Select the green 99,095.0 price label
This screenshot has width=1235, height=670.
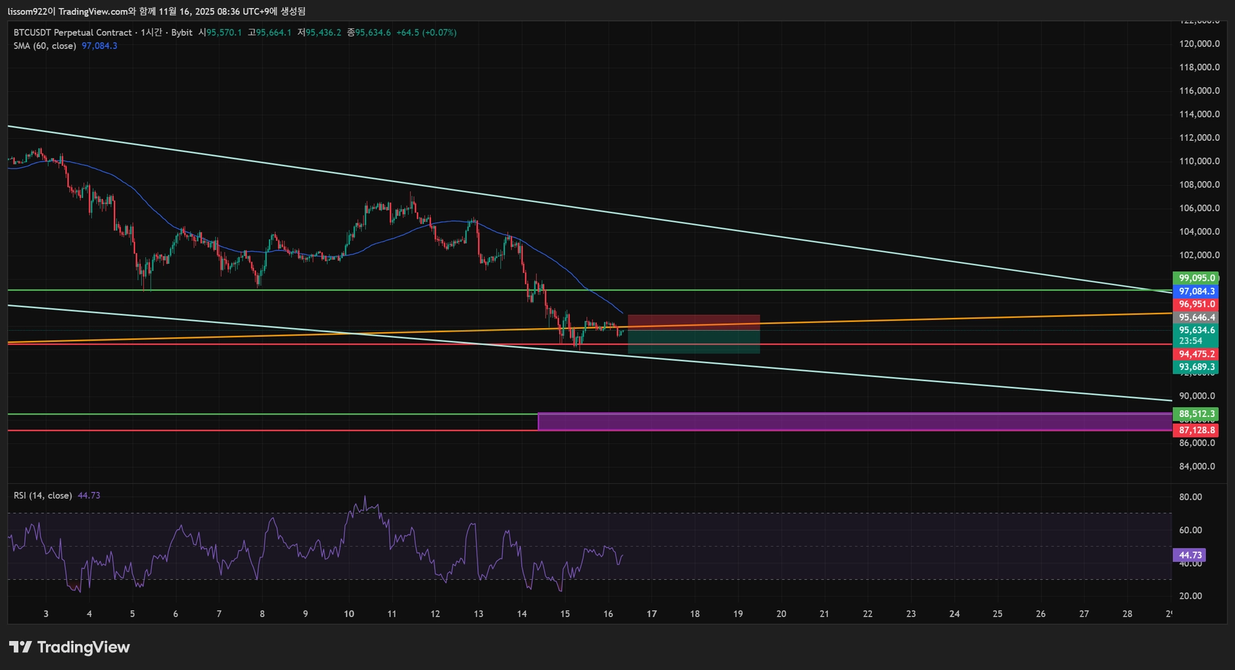tap(1196, 278)
